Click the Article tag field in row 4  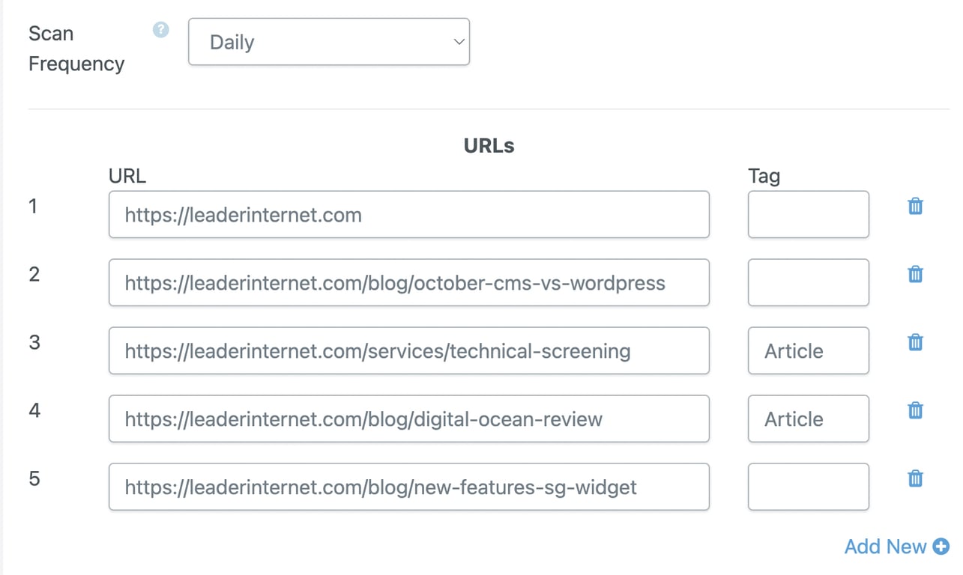click(808, 419)
